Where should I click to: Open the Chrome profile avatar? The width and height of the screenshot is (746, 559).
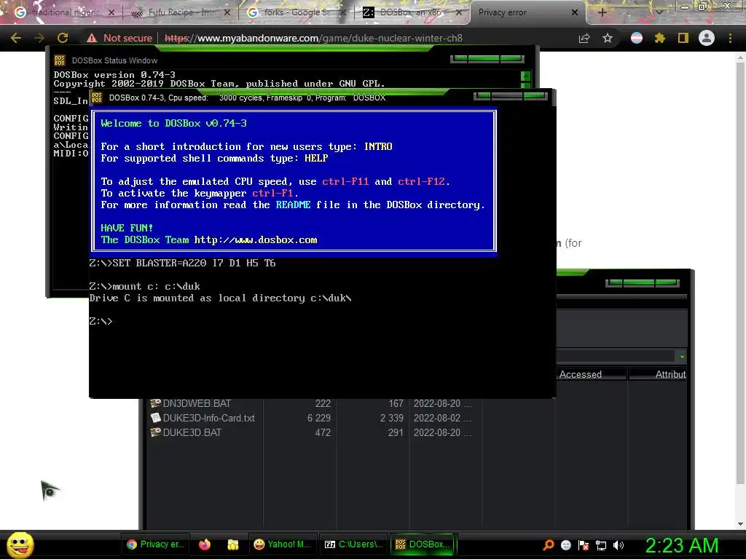click(x=707, y=38)
